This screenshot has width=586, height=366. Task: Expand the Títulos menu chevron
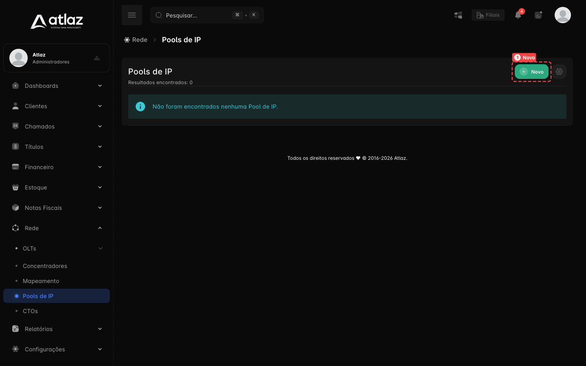click(100, 147)
